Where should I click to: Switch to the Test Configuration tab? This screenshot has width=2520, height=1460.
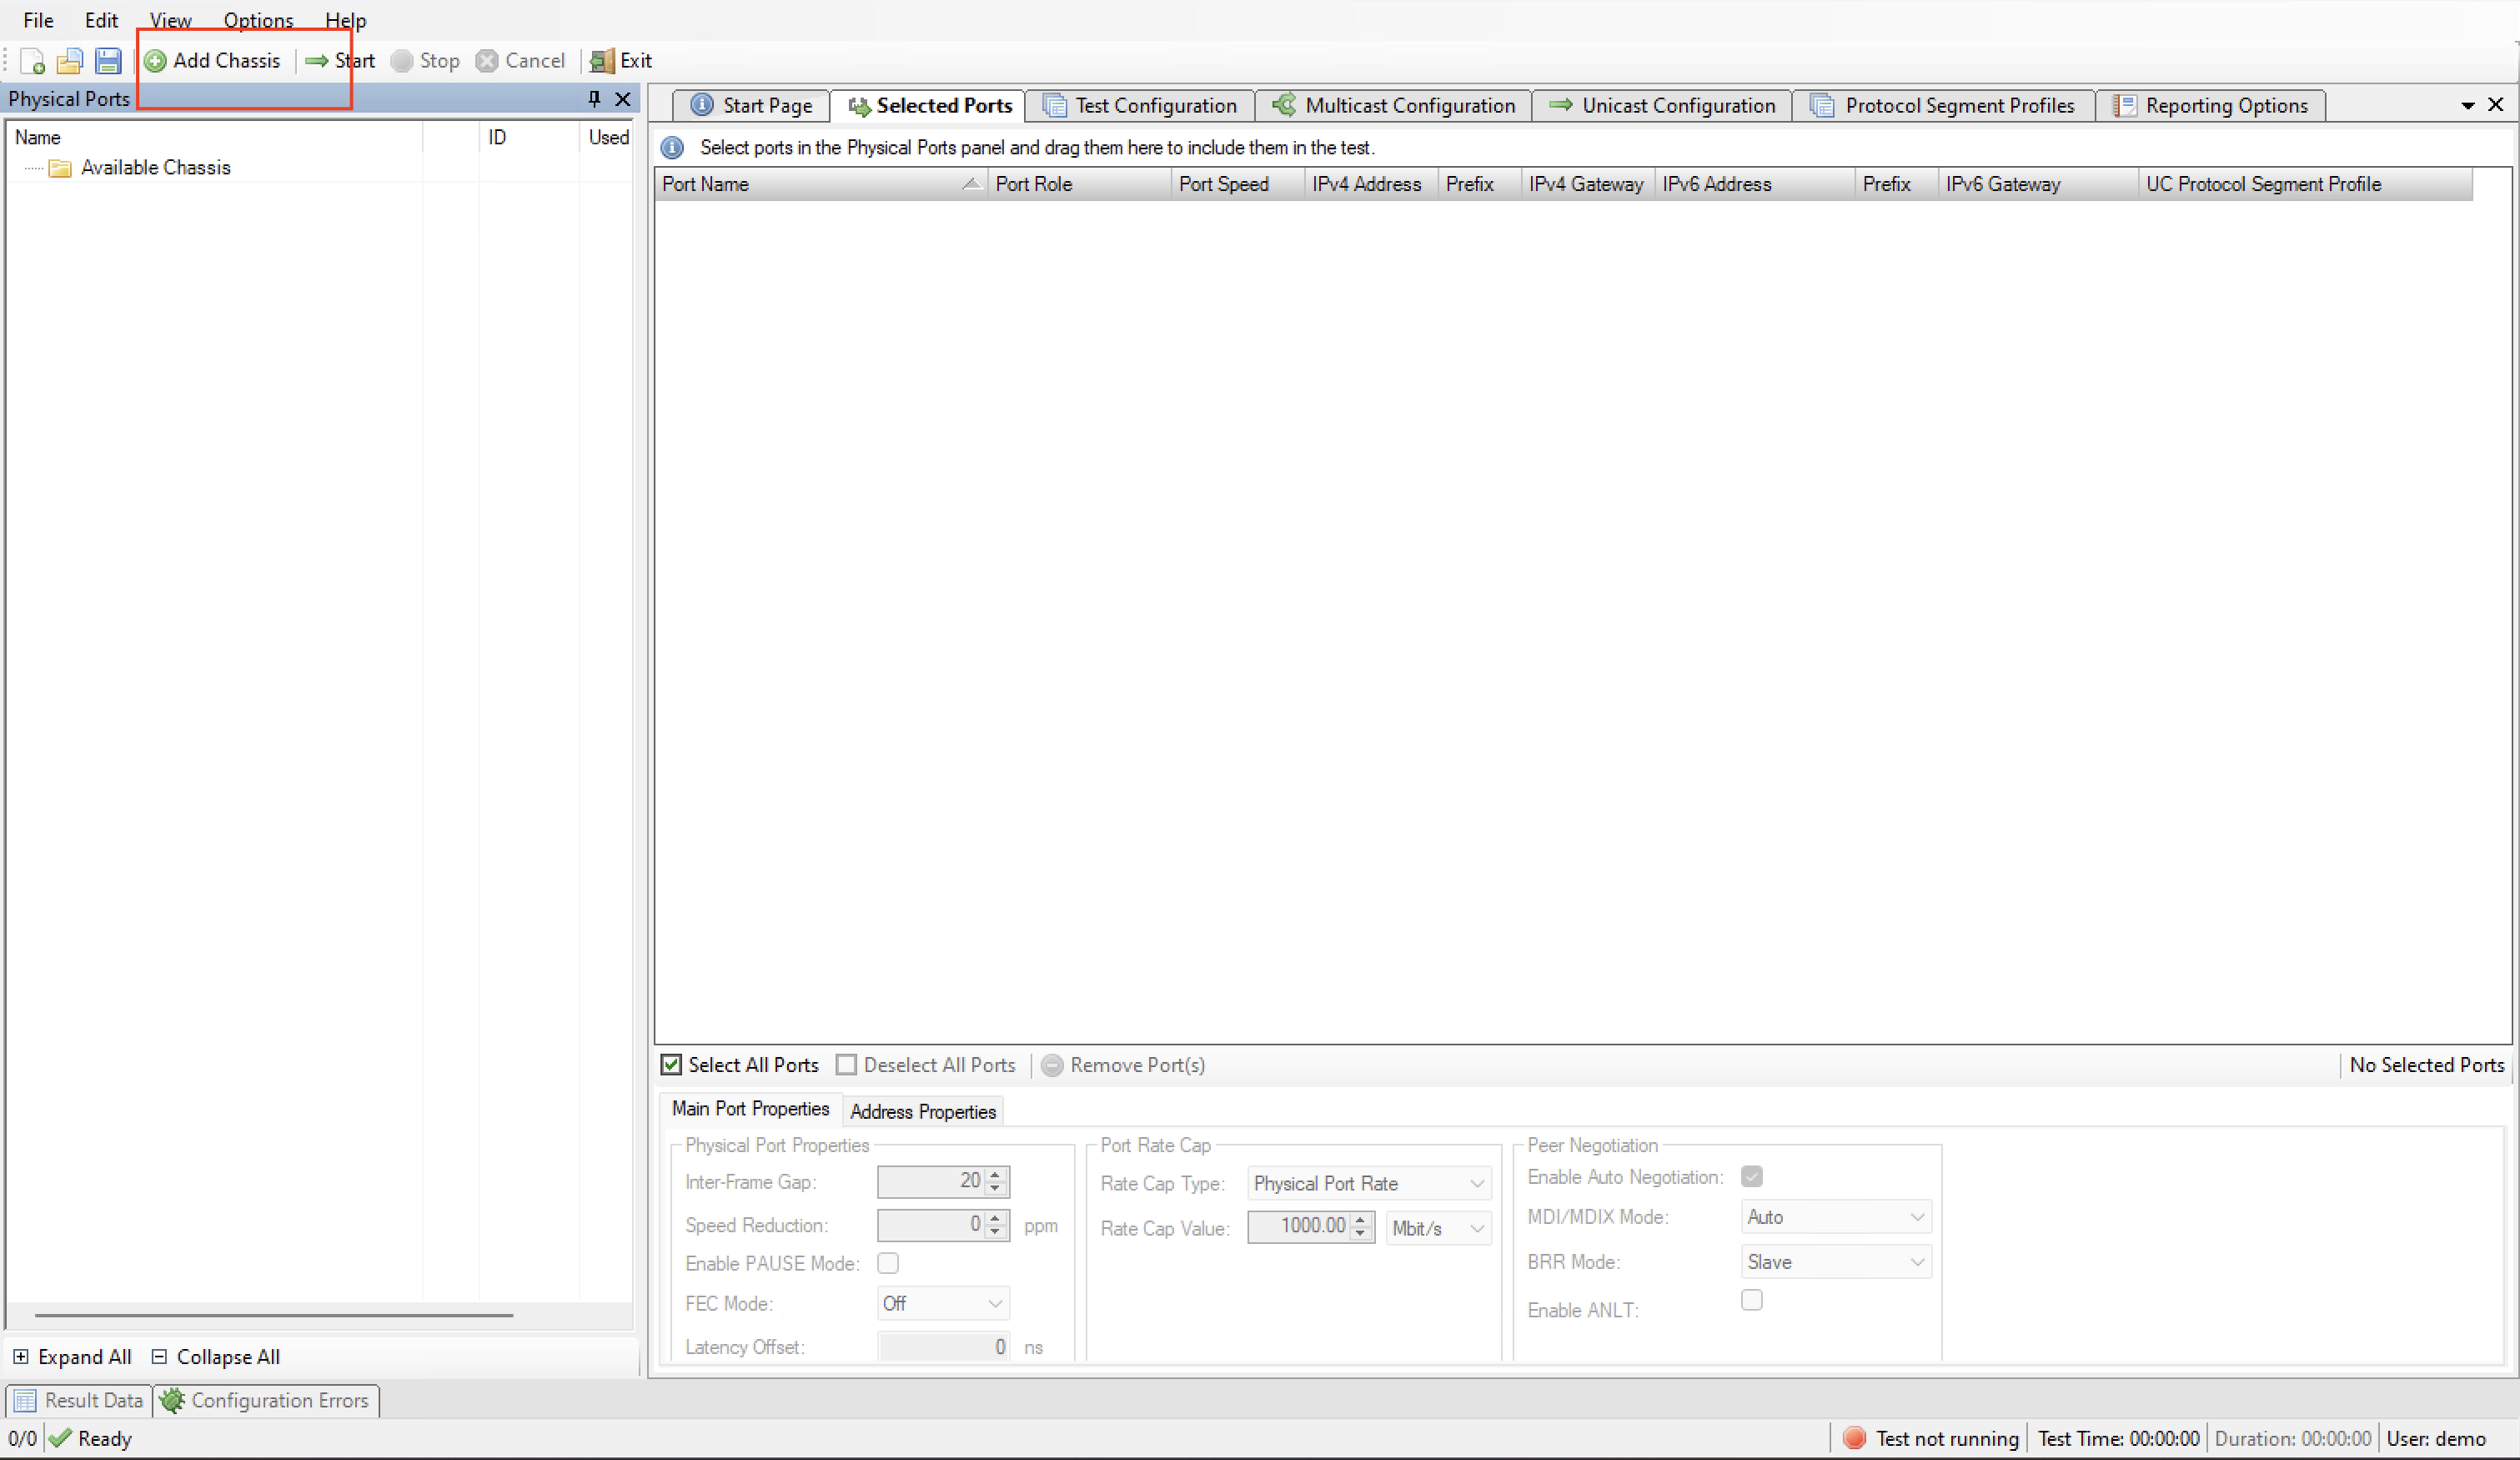pos(1140,105)
